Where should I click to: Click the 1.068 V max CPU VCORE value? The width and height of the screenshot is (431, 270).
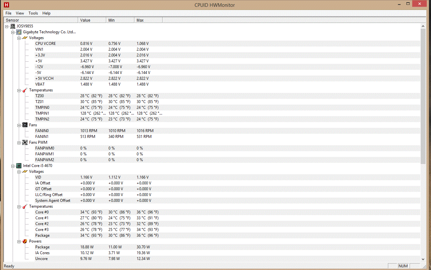142,44
